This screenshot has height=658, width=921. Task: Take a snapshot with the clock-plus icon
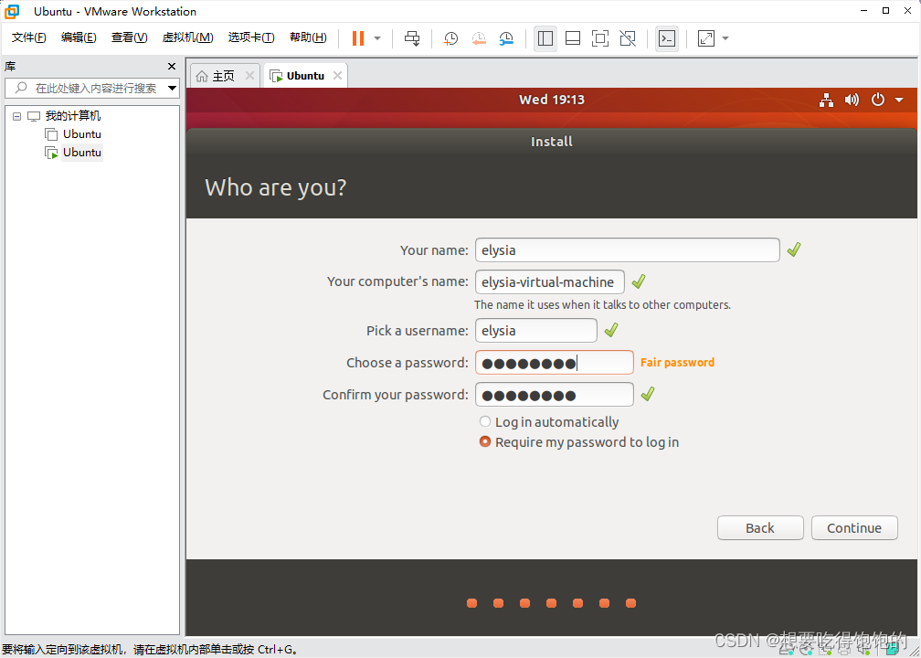point(450,38)
